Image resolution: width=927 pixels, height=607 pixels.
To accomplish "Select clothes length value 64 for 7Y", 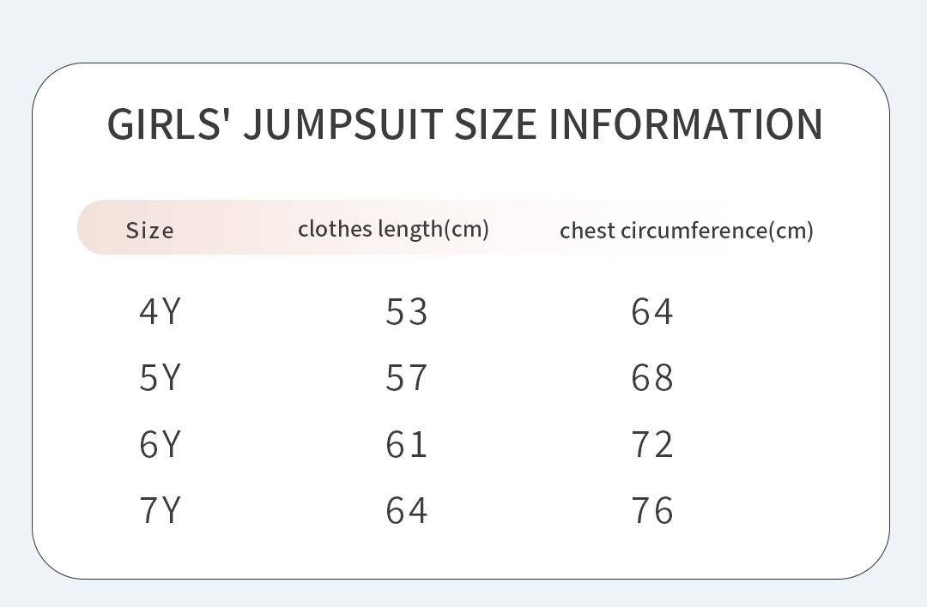I will pyautogui.click(x=406, y=510).
